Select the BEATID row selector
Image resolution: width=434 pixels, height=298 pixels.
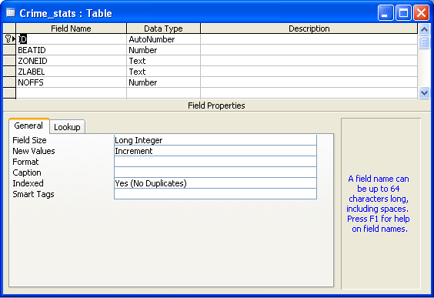tap(9, 50)
